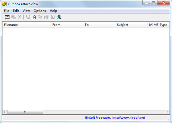Click the floppy disk save icon
This screenshot has width=172, height=123.
point(28,17)
